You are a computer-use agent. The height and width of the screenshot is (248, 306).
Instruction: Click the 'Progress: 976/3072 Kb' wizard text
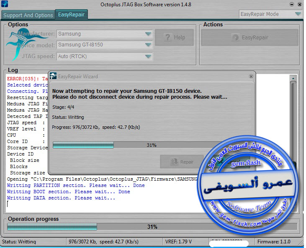(x=96, y=127)
